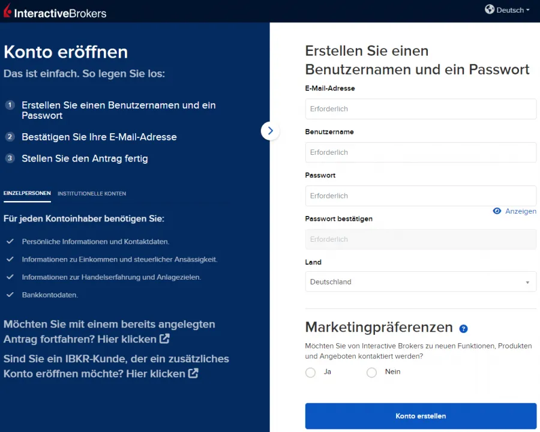Click the checkmark beside Bankkontodaten
The image size is (540, 432).
click(x=10, y=295)
